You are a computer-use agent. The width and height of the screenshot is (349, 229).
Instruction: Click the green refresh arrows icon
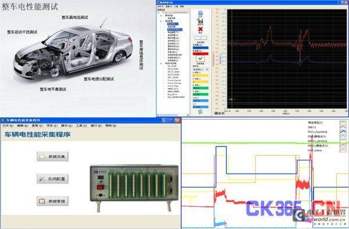tap(200, 112)
